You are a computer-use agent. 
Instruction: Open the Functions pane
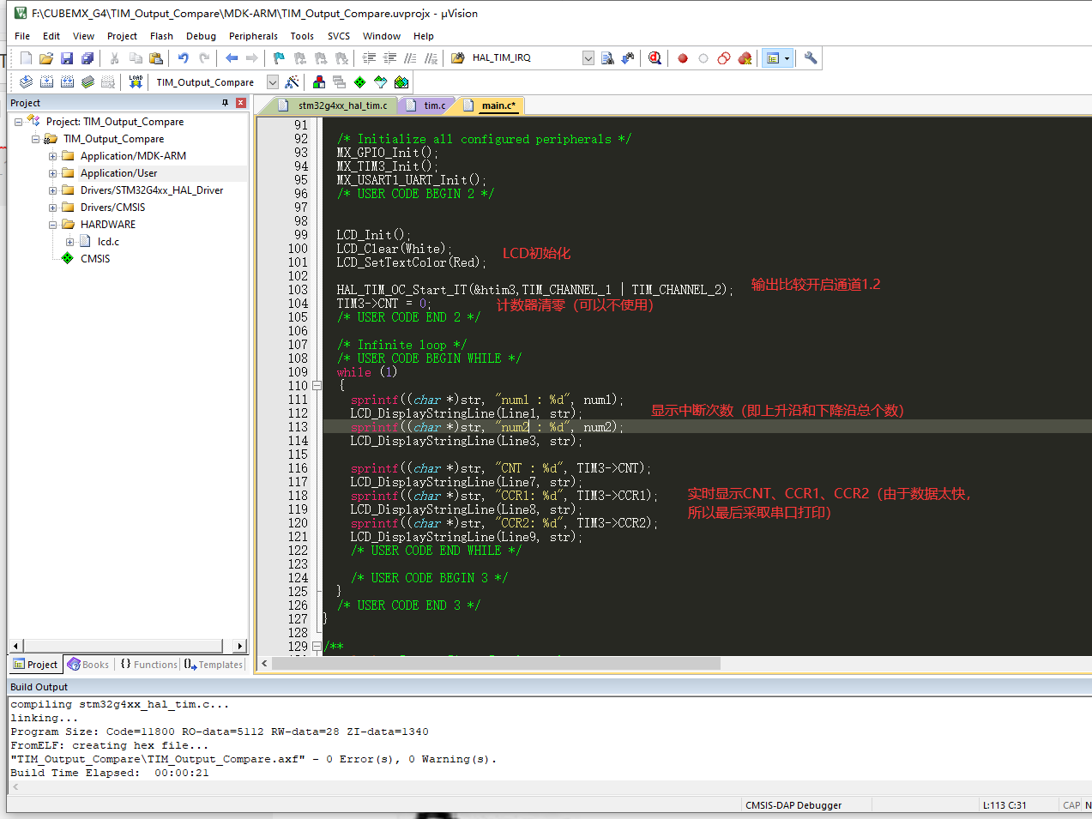[x=149, y=664]
